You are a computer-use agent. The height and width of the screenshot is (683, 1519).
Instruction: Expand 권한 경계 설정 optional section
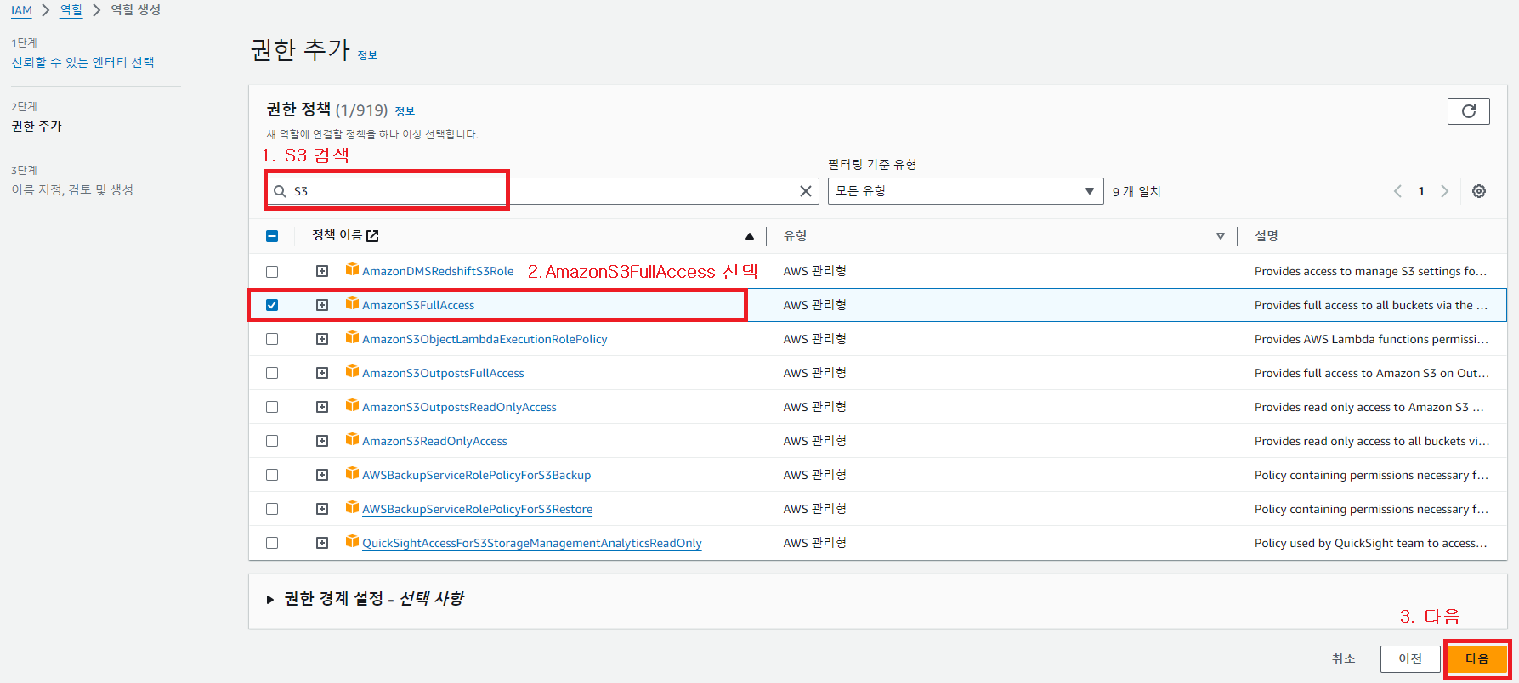pos(270,600)
